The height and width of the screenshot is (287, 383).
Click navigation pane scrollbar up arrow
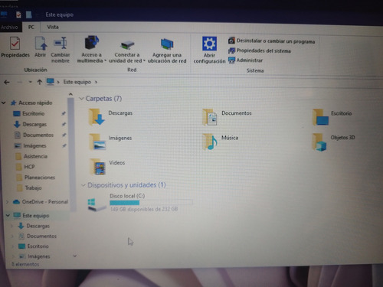pyautogui.click(x=70, y=94)
